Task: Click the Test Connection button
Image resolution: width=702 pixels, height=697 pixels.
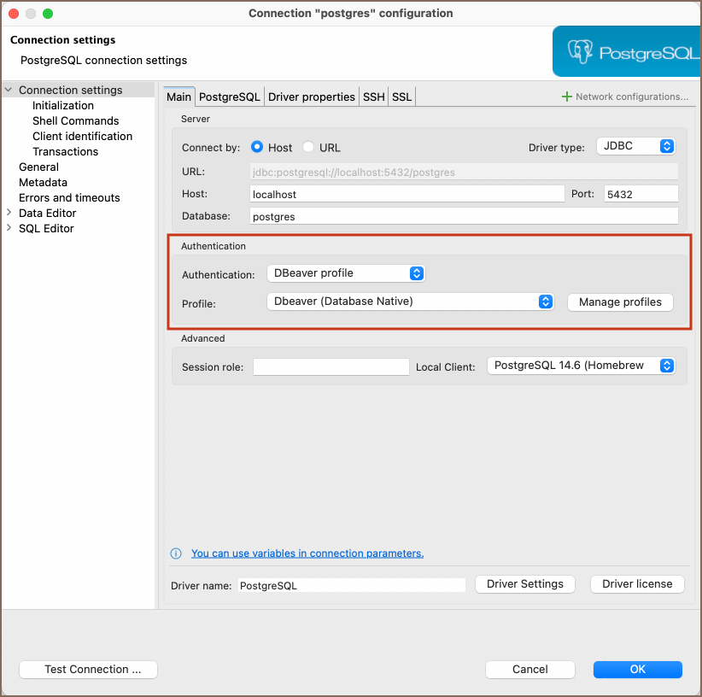Action: pyautogui.click(x=88, y=670)
